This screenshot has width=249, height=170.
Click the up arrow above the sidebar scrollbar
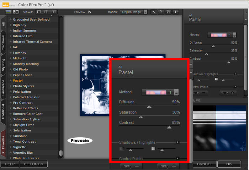coord(246,13)
